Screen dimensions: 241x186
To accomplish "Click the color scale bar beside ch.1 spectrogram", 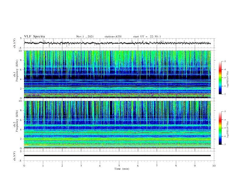I will click(220, 77).
